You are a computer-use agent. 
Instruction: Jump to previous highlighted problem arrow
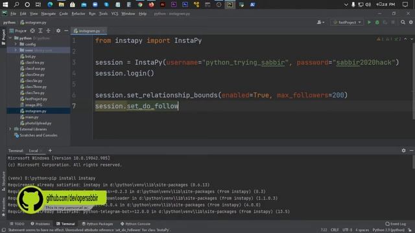[x=405, y=39]
